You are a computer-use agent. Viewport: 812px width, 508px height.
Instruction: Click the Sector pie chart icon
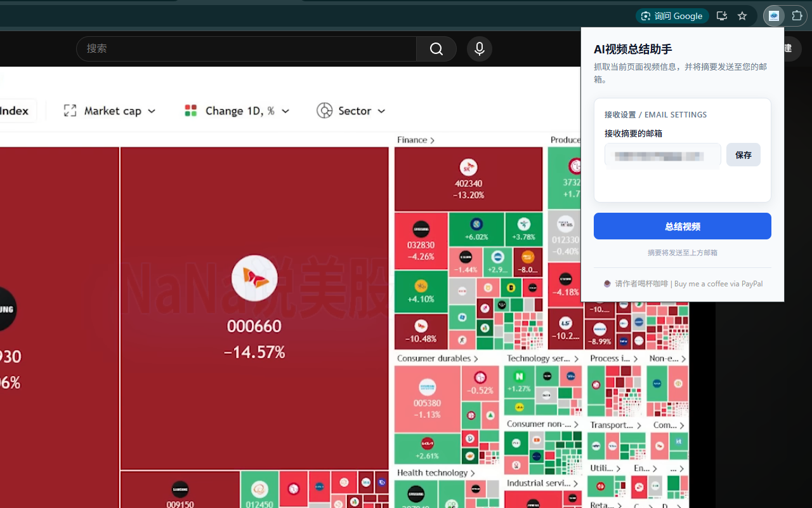[324, 110]
